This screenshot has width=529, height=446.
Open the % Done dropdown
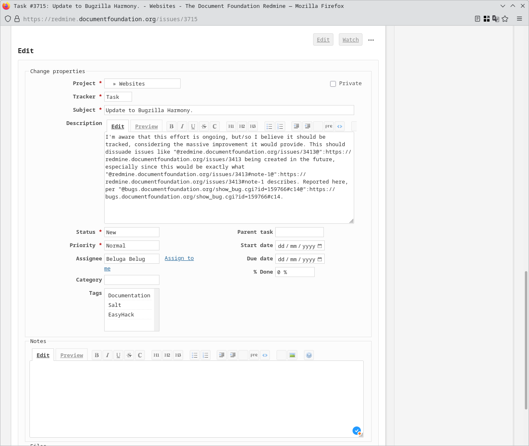(295, 272)
